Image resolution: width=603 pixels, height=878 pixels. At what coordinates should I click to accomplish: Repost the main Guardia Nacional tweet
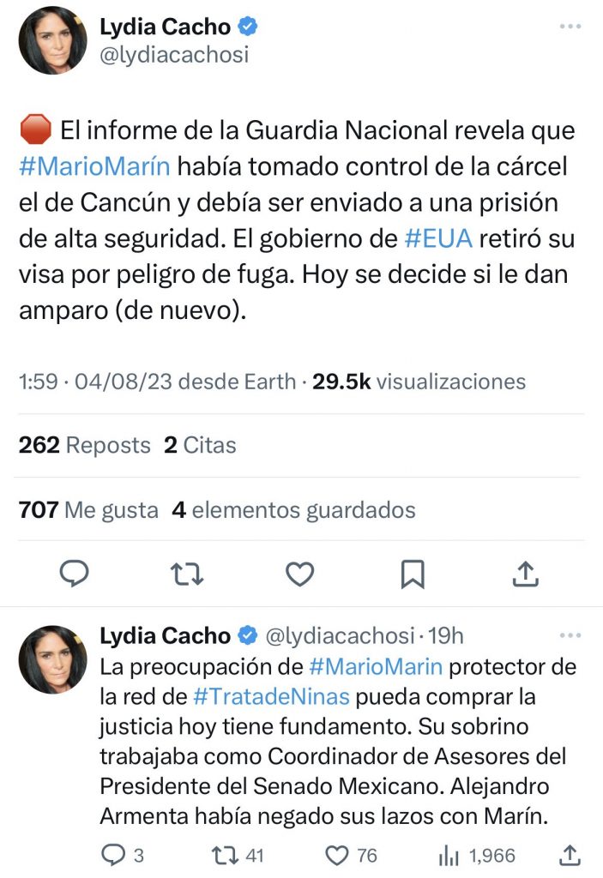pyautogui.click(x=187, y=574)
